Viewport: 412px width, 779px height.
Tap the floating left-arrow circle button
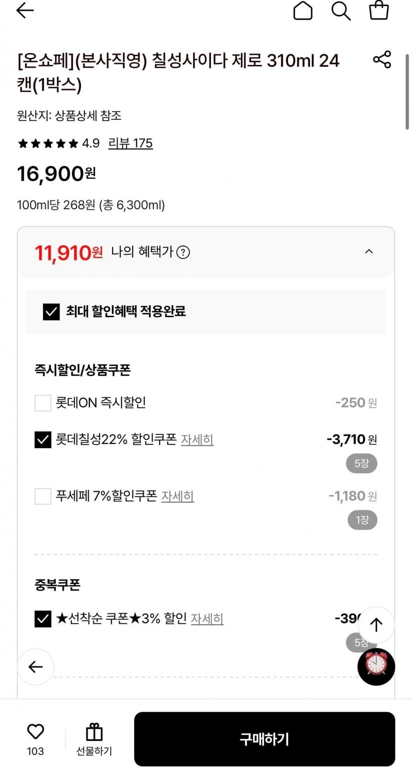[36, 666]
